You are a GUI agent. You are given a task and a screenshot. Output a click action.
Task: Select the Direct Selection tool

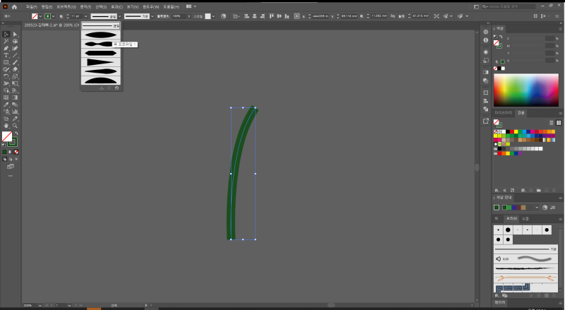click(15, 34)
